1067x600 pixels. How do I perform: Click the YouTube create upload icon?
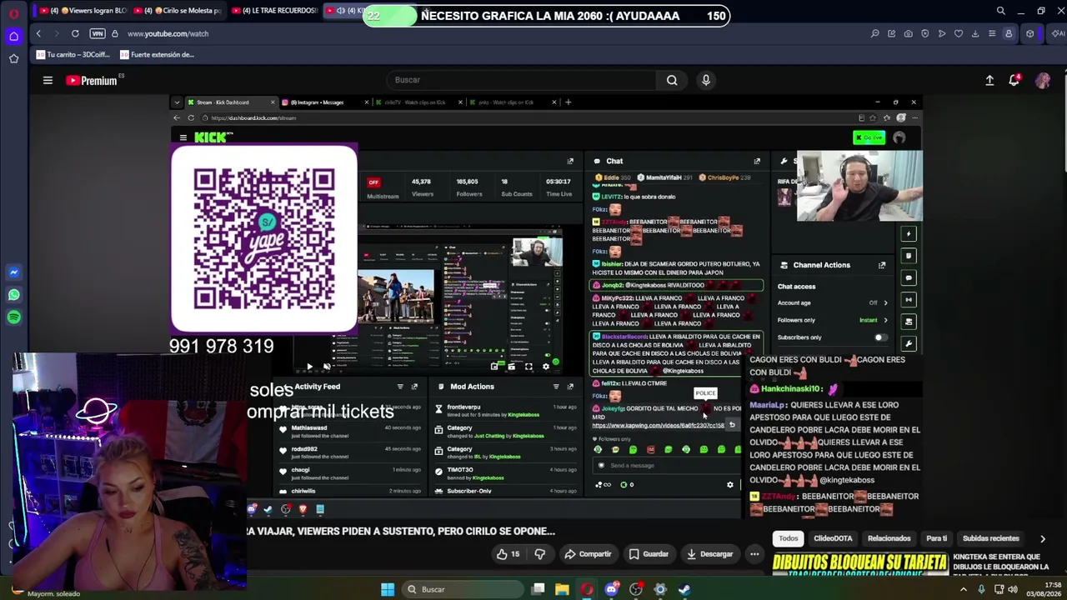[x=989, y=80]
